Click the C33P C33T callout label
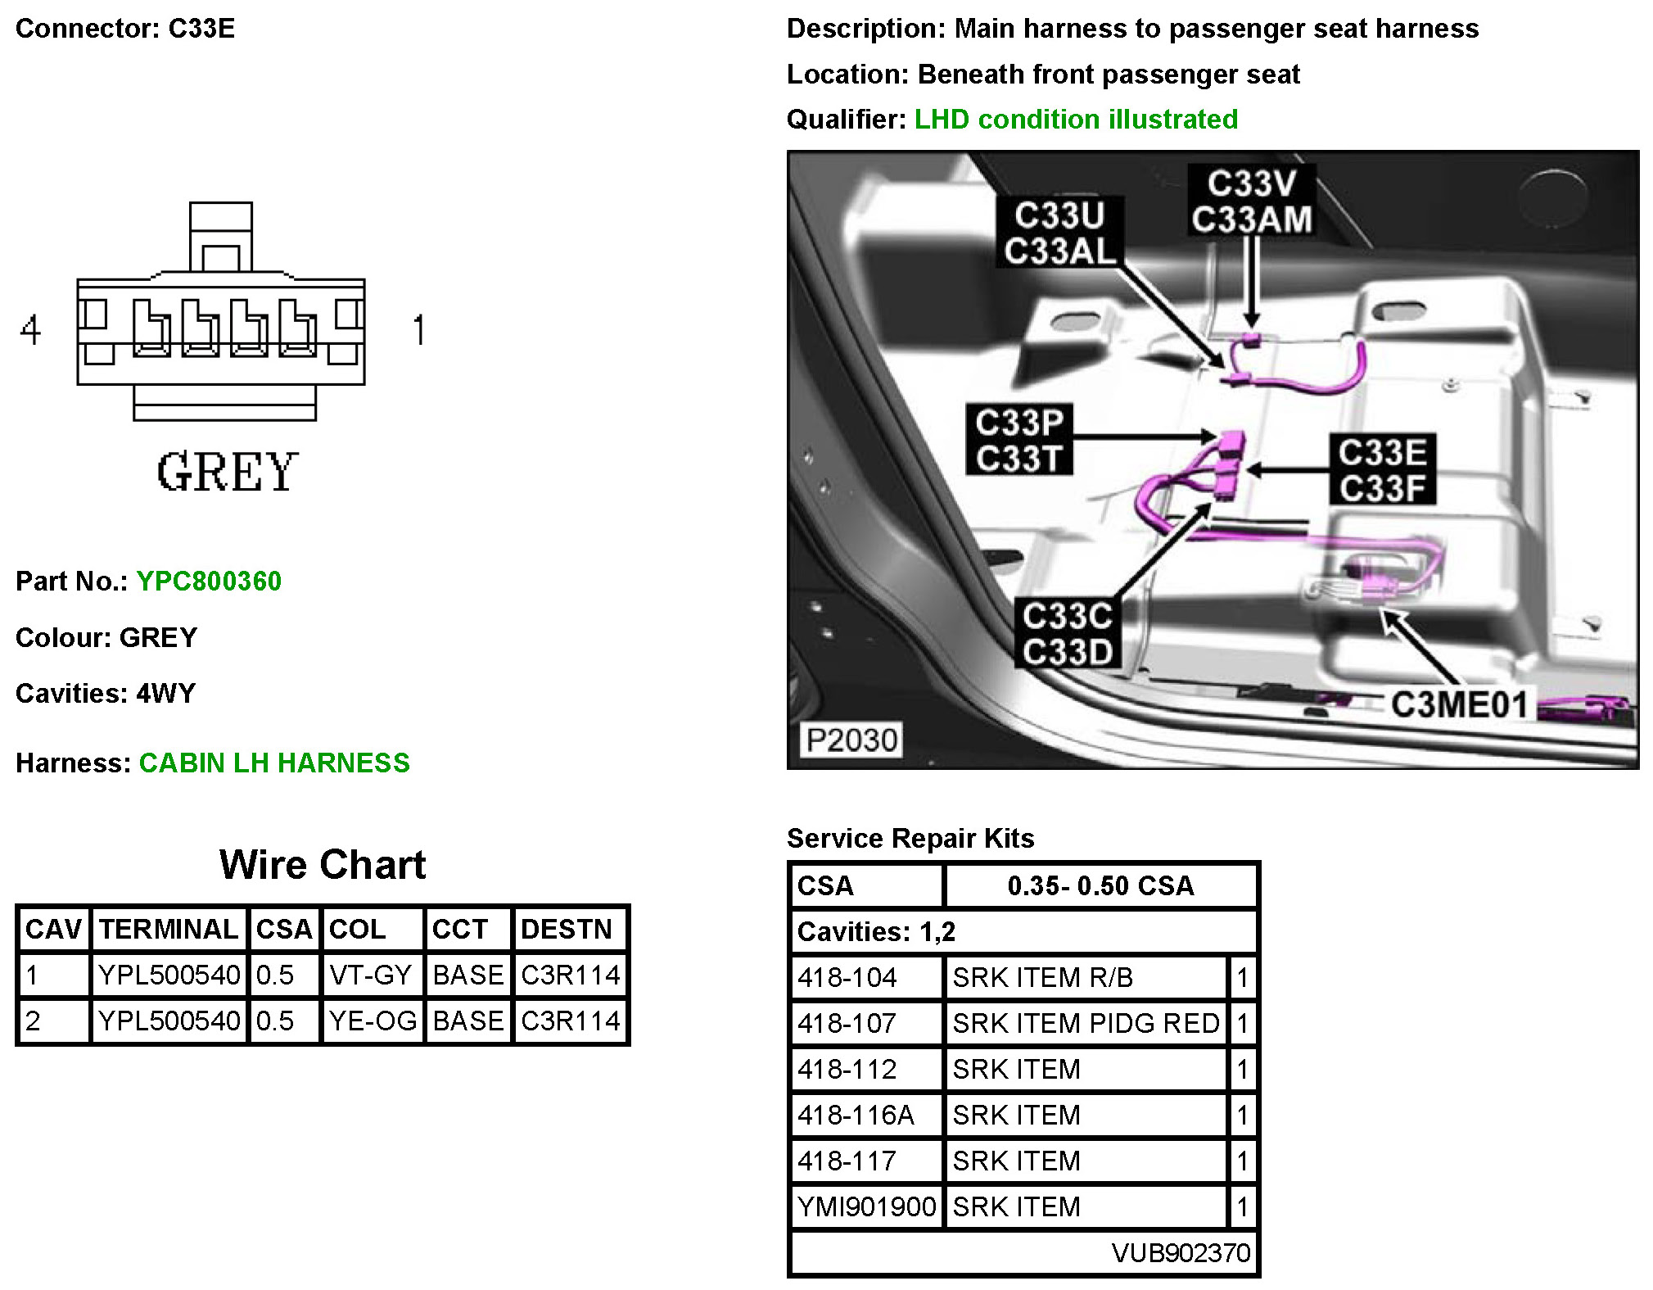The width and height of the screenshot is (1653, 1290). pos(1019,440)
